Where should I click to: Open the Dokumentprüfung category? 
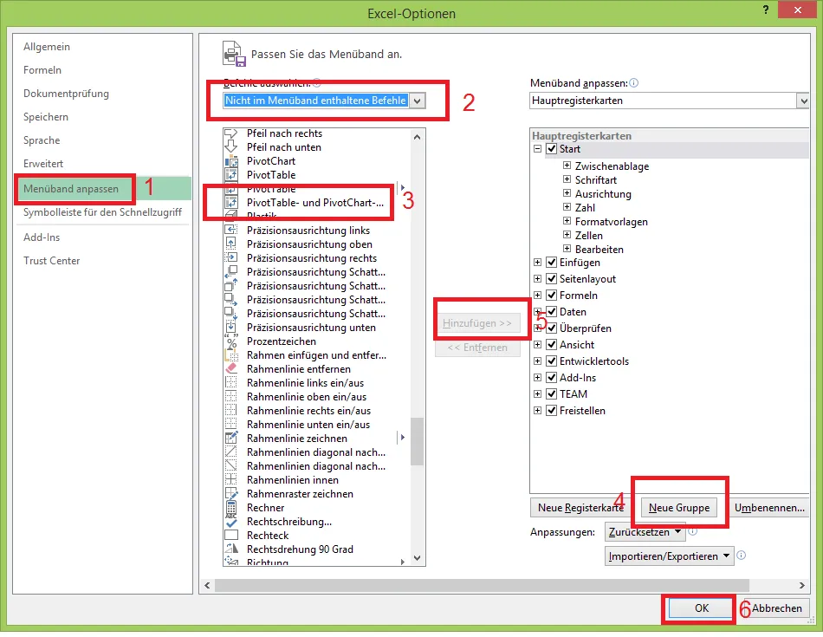coord(66,94)
